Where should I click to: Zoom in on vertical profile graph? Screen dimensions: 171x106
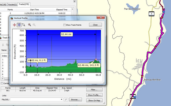[x=29, y=25]
